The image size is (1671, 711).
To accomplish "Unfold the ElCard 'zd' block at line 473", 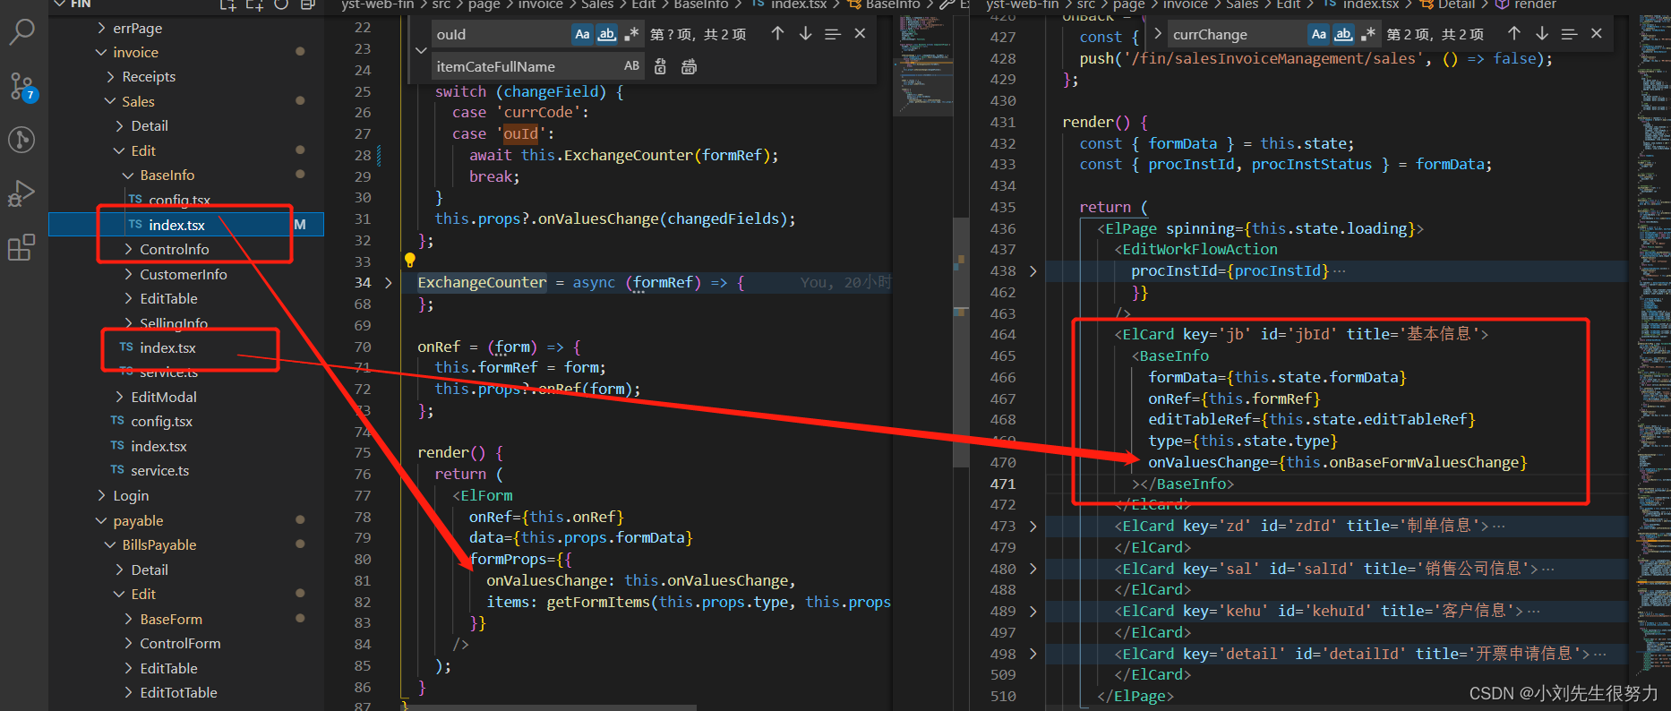I will point(1033,527).
